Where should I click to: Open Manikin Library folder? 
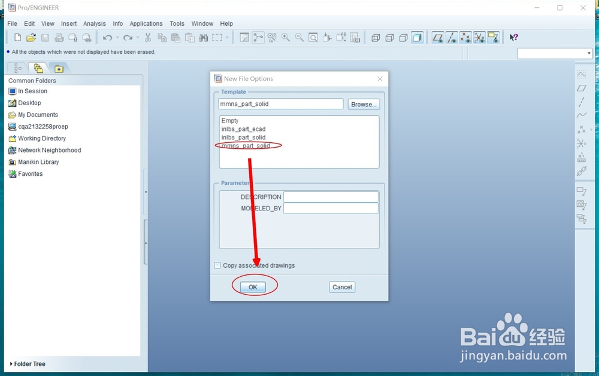[x=34, y=162]
